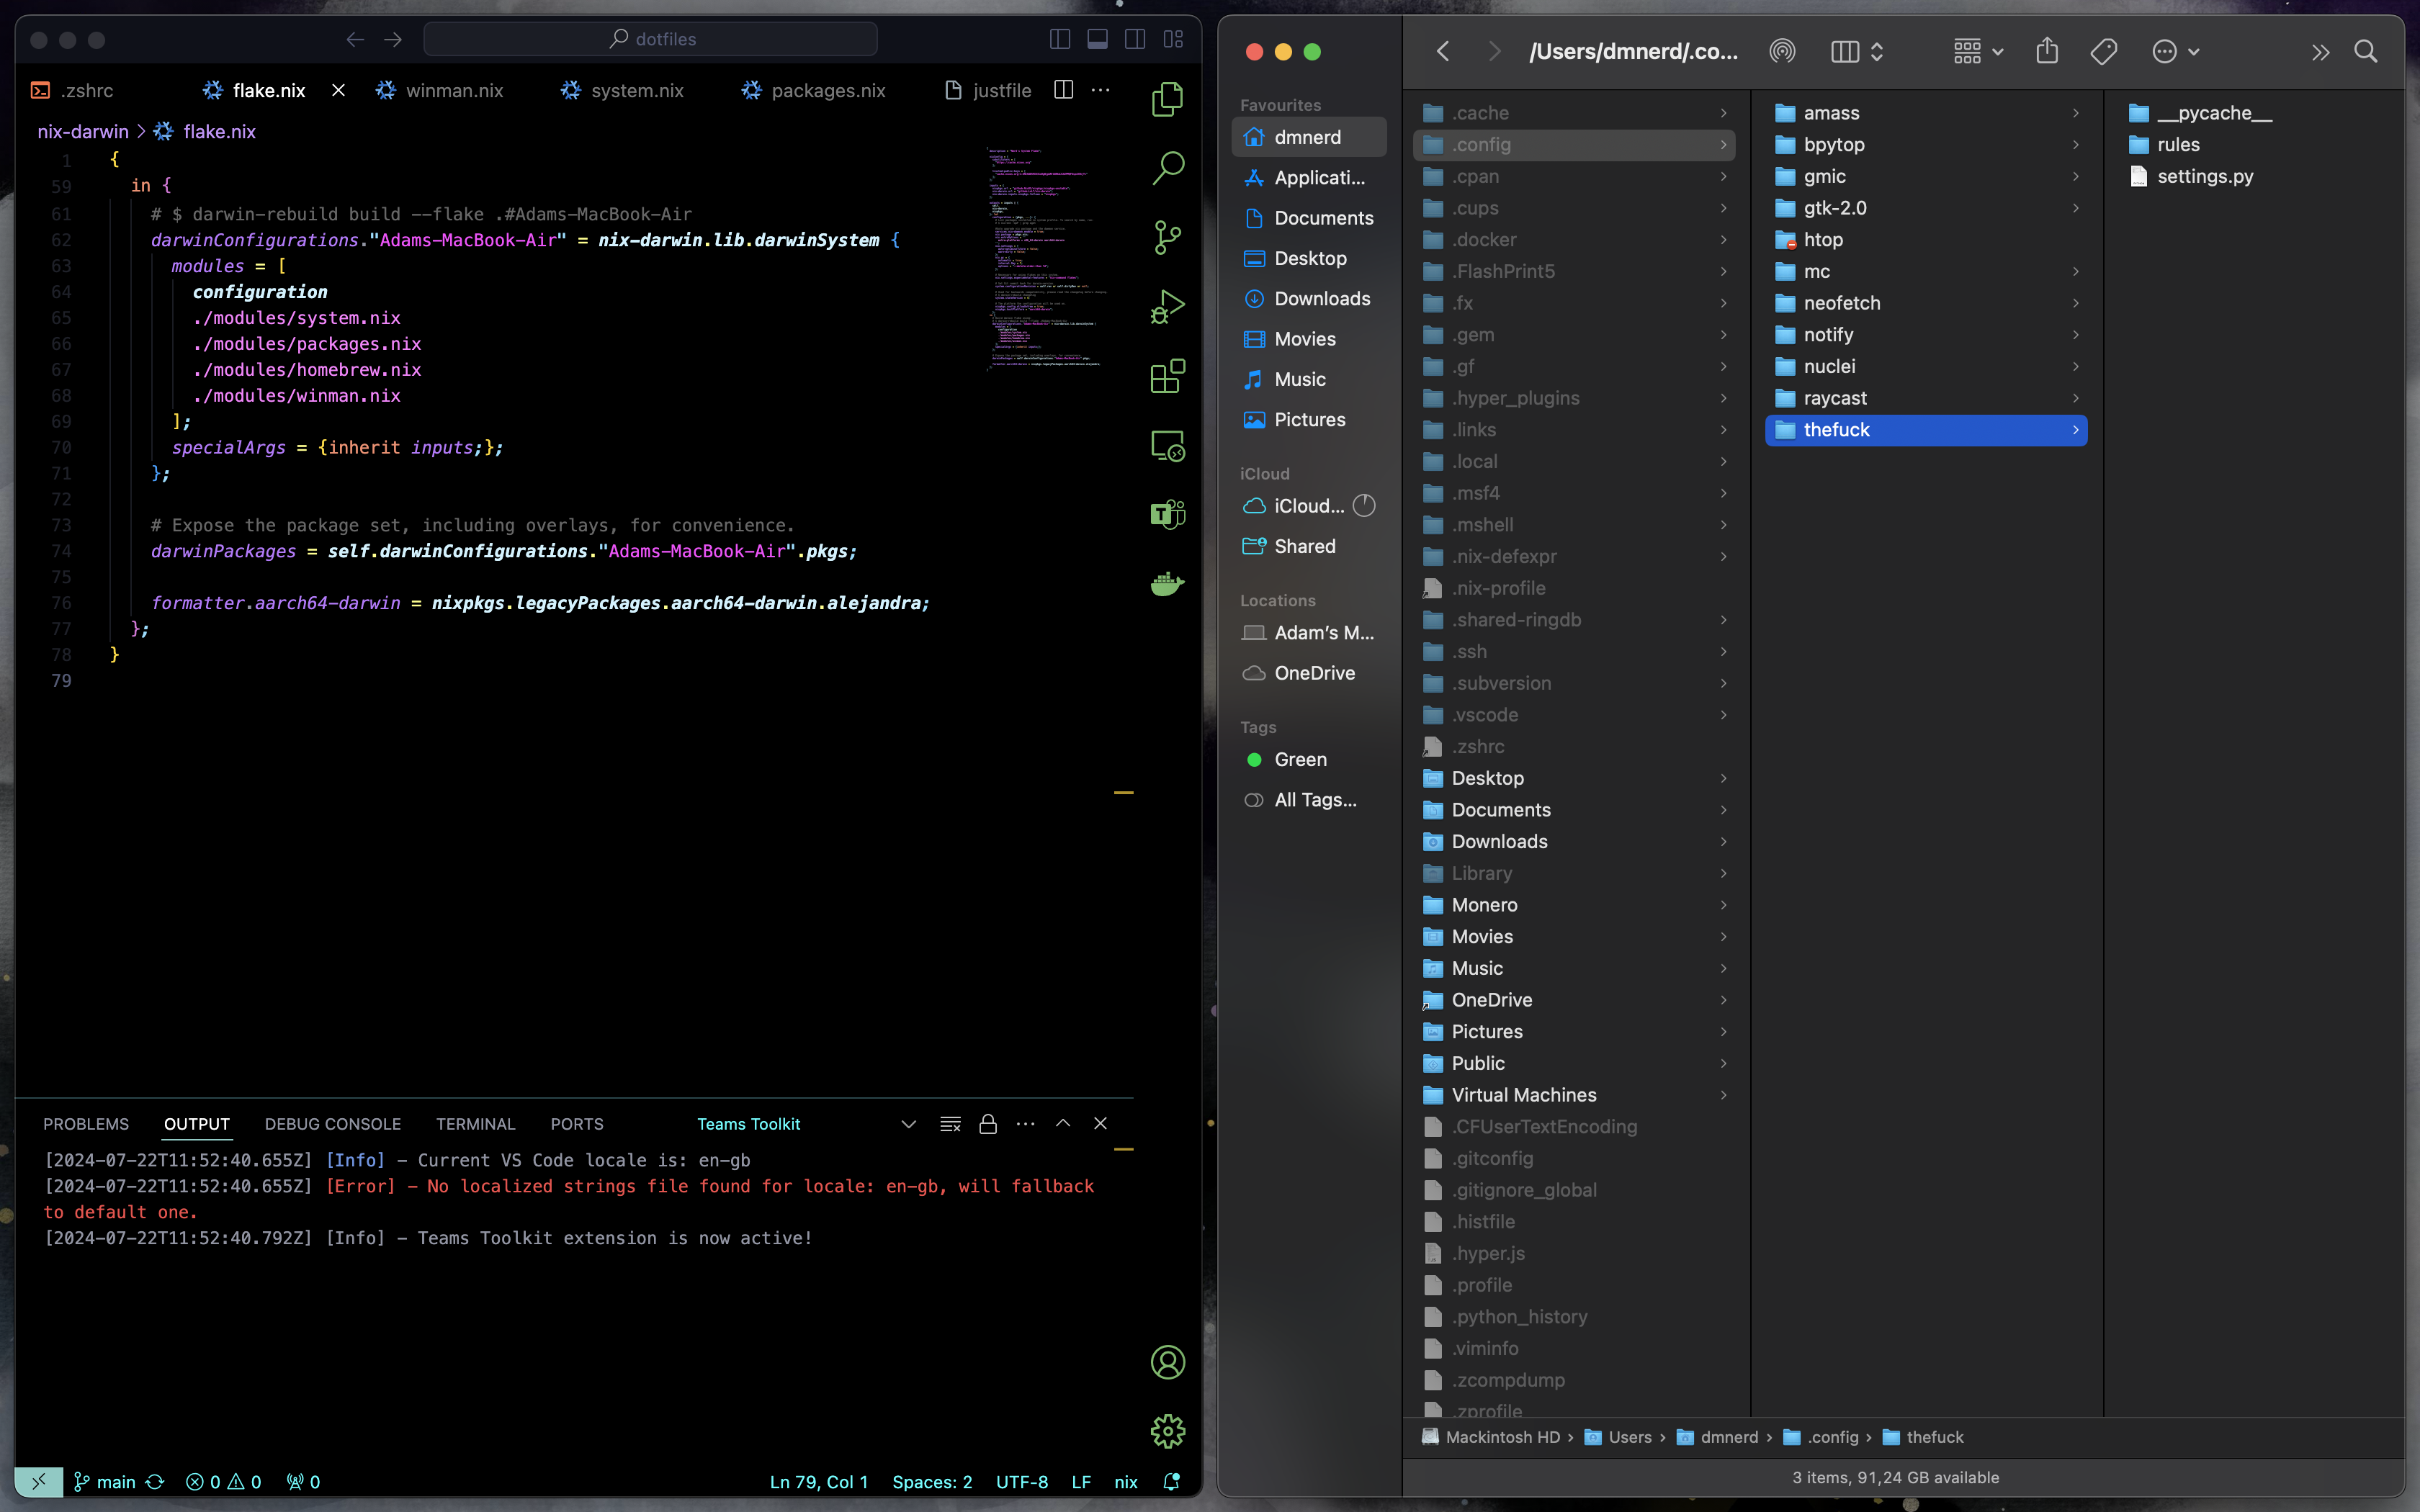The width and height of the screenshot is (2420, 1512).
Task: Open the Docker view in activity bar
Action: tap(1167, 583)
